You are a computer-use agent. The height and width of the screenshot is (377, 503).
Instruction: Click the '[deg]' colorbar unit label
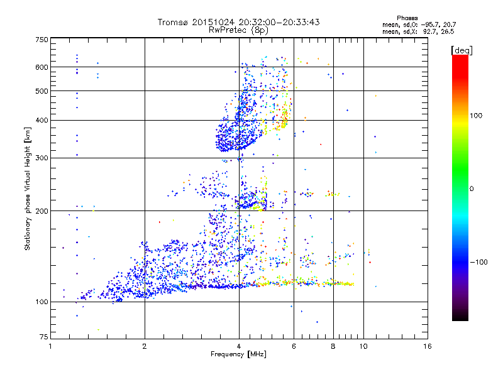pyautogui.click(x=462, y=50)
